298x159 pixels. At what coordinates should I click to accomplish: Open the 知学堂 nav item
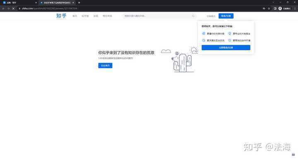click(85, 16)
